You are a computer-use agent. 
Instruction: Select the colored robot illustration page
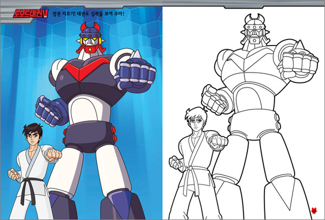click(81, 113)
